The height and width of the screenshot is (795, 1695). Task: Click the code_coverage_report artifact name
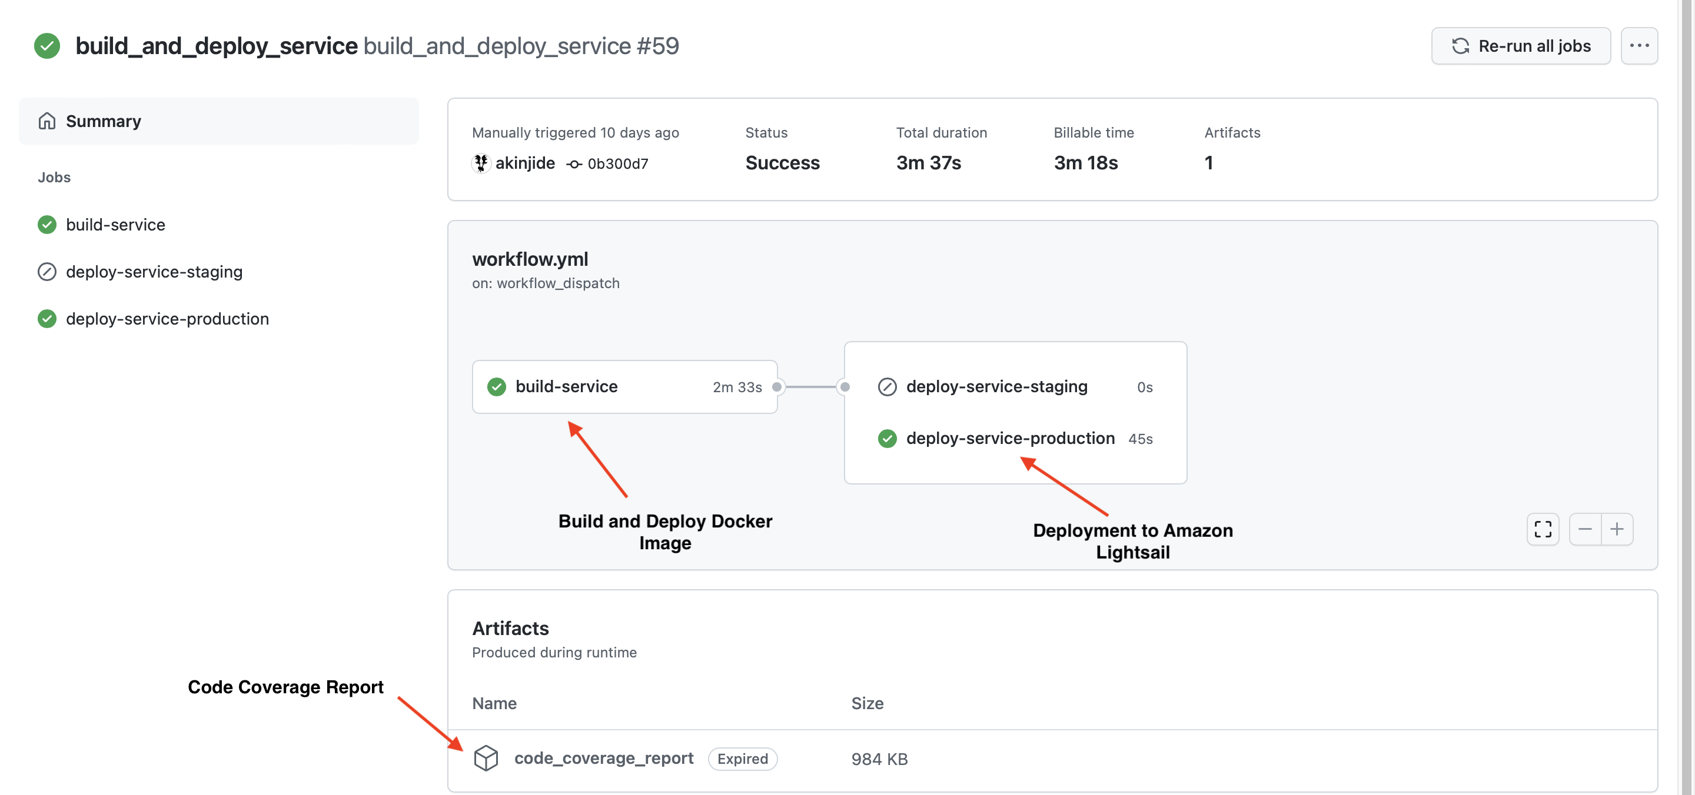click(x=603, y=758)
